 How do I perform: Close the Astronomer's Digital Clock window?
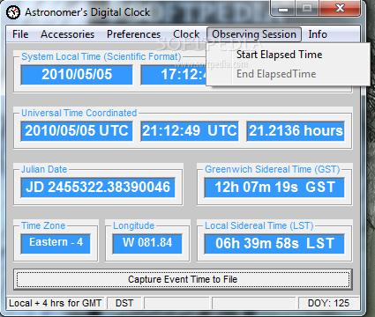click(340, 8)
